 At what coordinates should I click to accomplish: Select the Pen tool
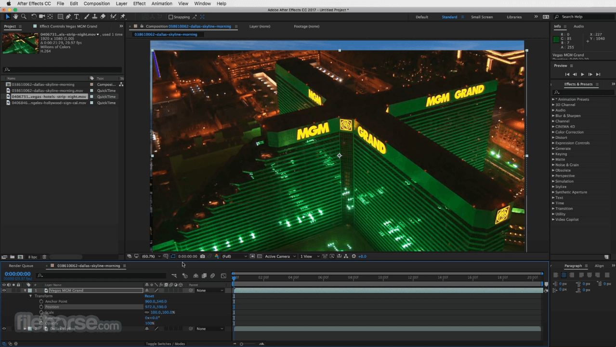pyautogui.click(x=68, y=17)
